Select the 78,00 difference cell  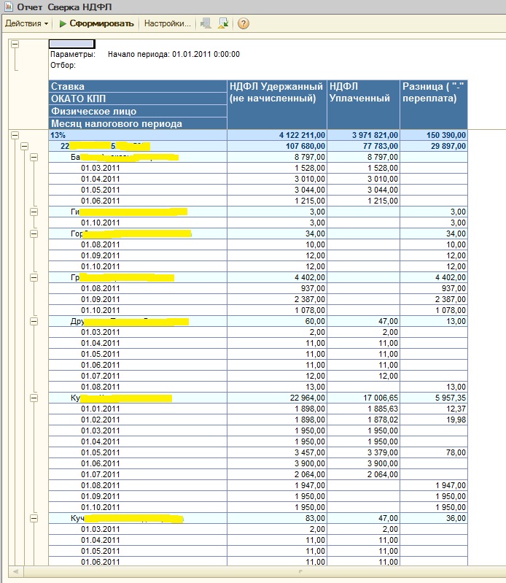[x=434, y=452]
